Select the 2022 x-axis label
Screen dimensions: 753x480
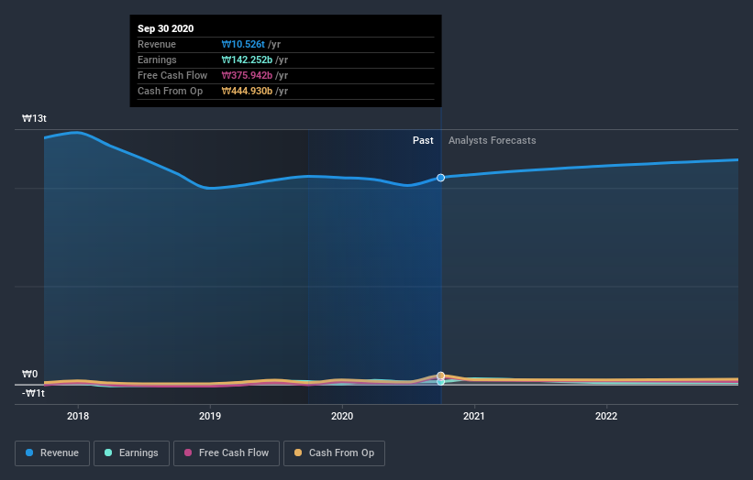coord(606,416)
